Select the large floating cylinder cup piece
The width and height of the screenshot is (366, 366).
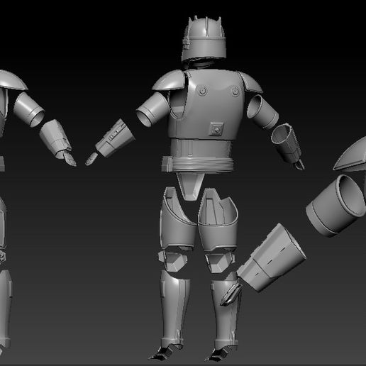point(335,206)
